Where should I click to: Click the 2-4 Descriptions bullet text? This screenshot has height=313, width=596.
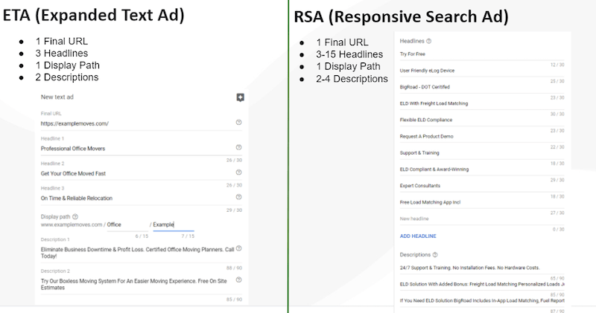352,79
